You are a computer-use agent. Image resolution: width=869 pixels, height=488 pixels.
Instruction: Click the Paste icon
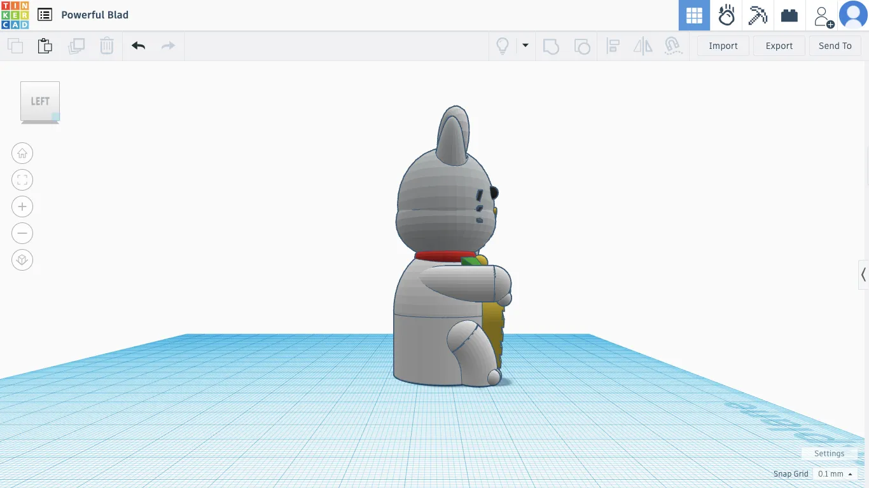45,46
